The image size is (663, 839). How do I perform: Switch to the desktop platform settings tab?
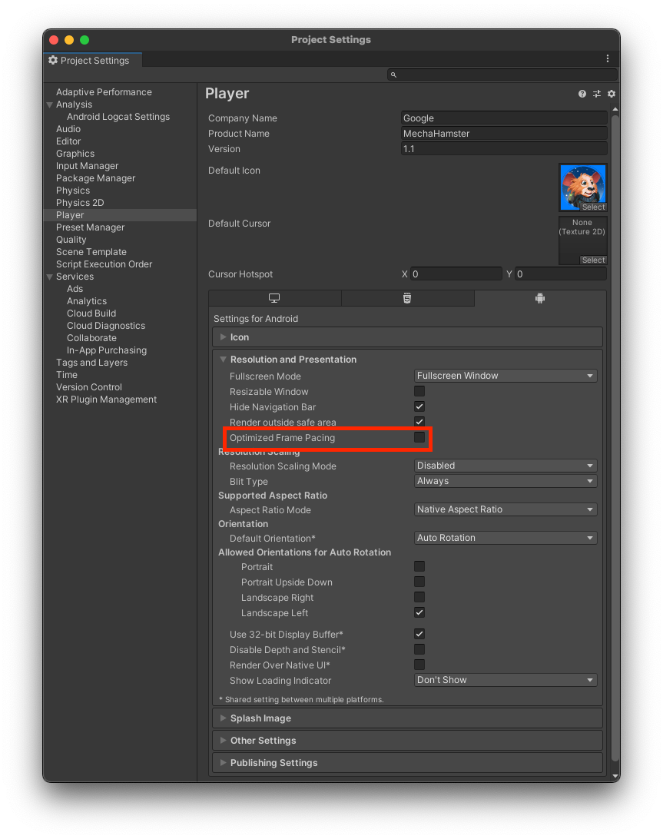274,297
